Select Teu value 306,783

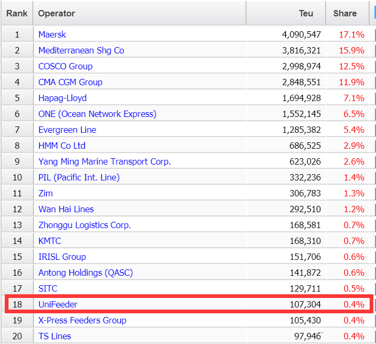click(x=305, y=193)
